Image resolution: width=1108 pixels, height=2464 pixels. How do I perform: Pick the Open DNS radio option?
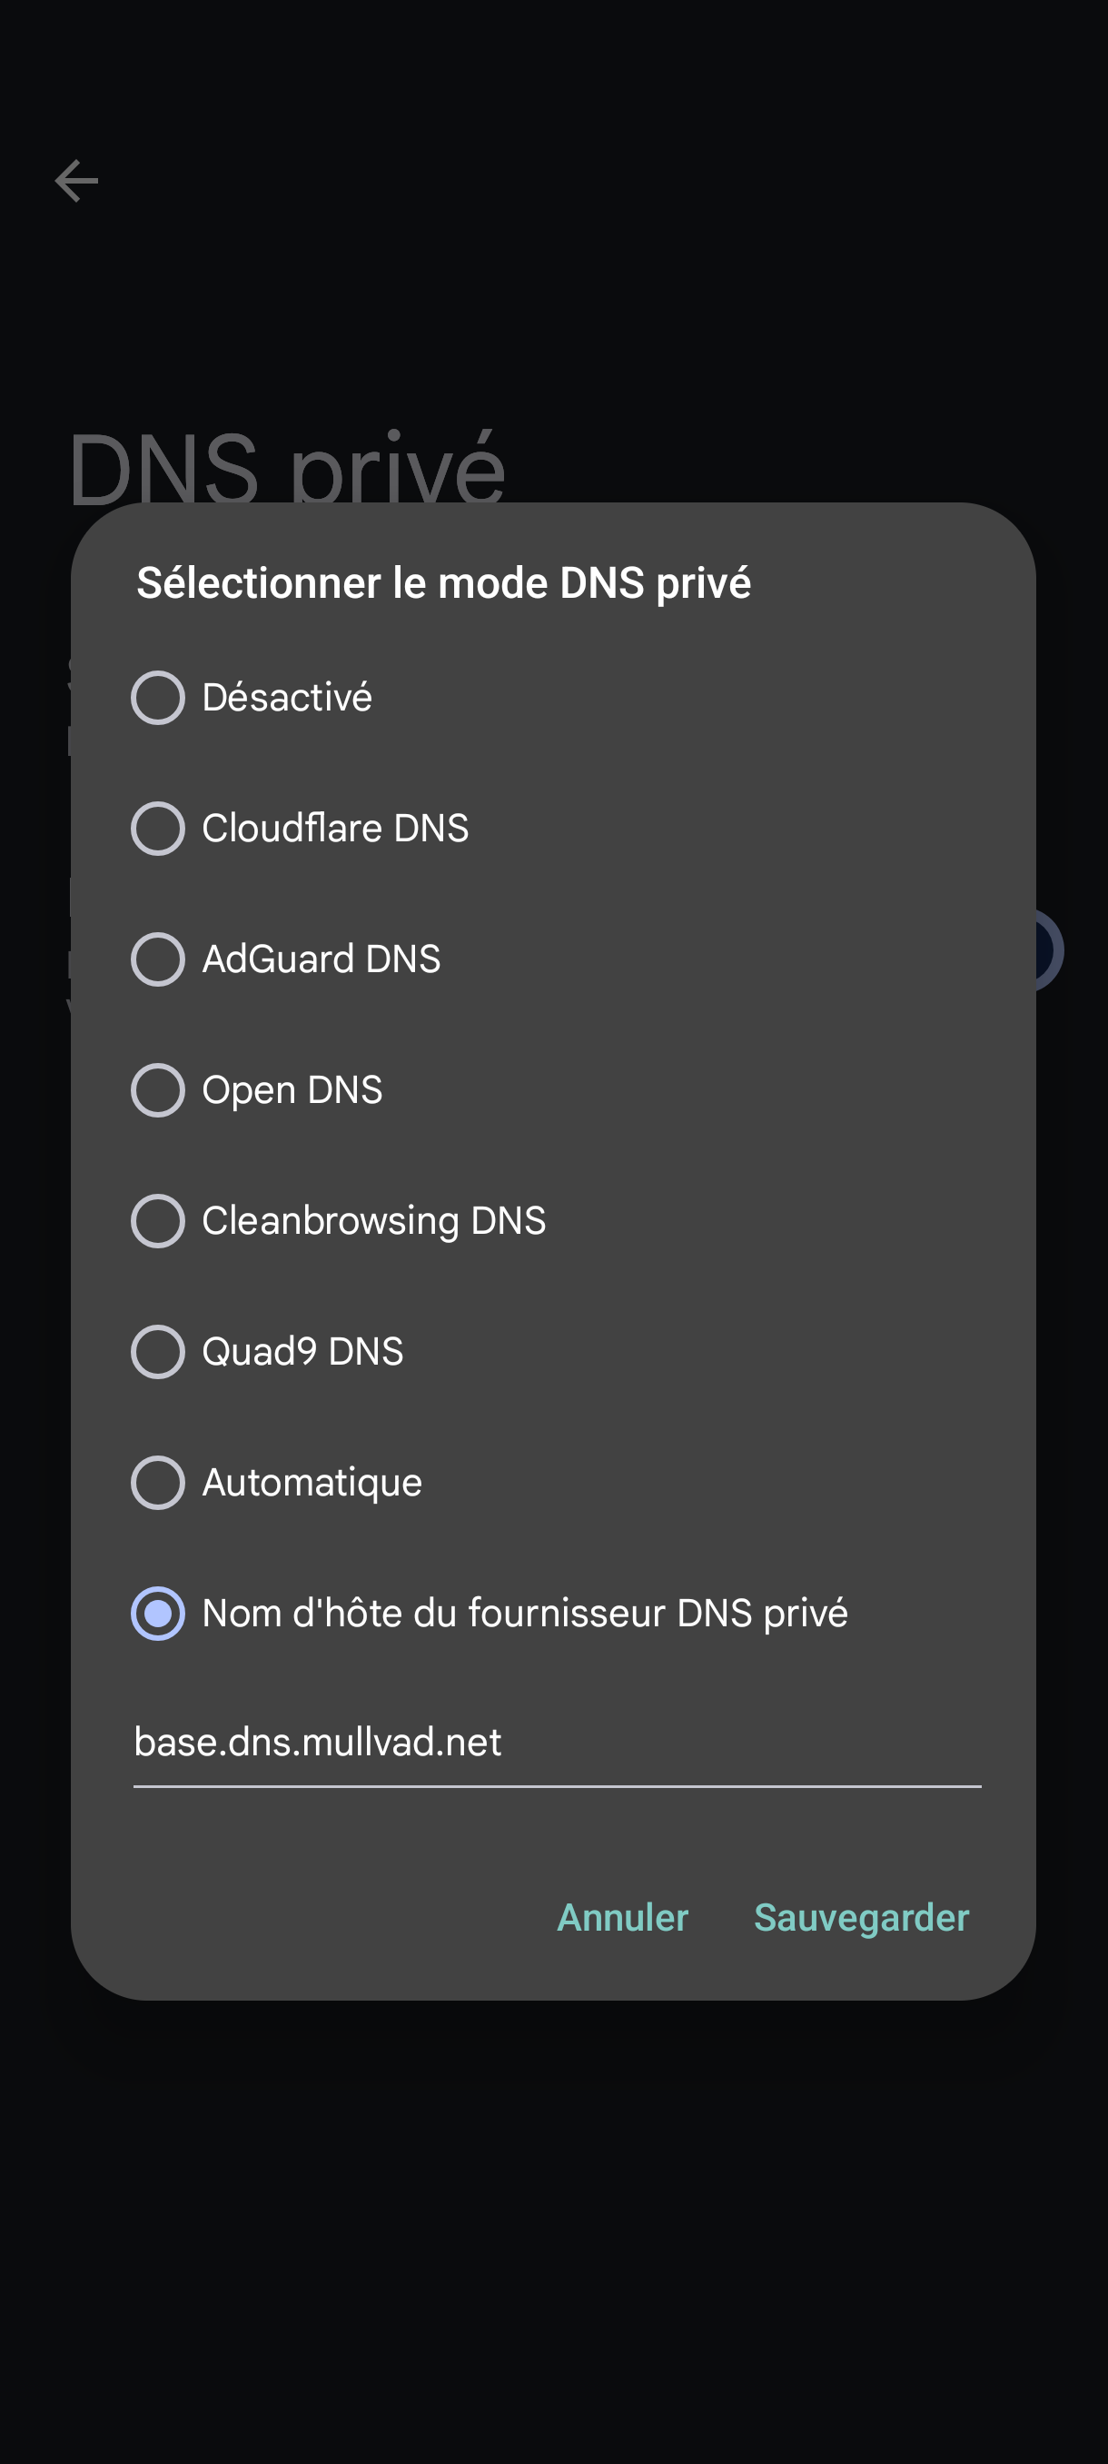pos(158,1090)
